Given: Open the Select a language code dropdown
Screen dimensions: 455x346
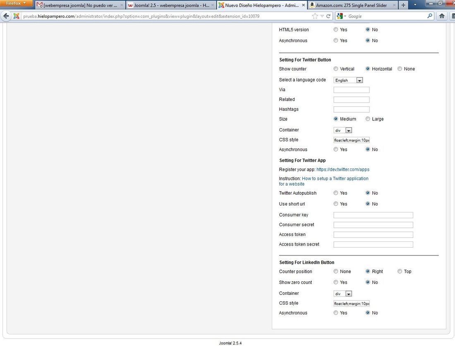Looking at the screenshot, I should [348, 80].
